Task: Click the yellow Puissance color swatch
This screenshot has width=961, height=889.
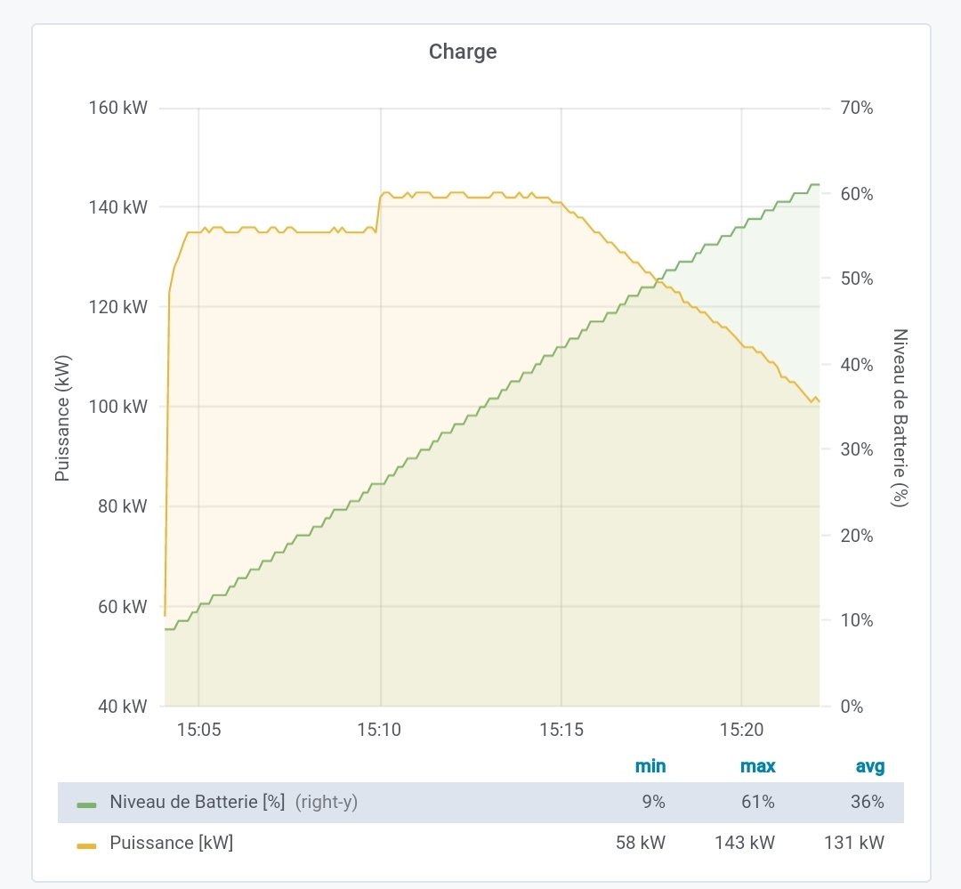Action: [86, 846]
